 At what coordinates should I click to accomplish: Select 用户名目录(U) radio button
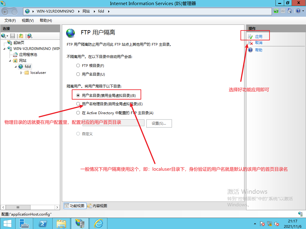(x=78, y=74)
